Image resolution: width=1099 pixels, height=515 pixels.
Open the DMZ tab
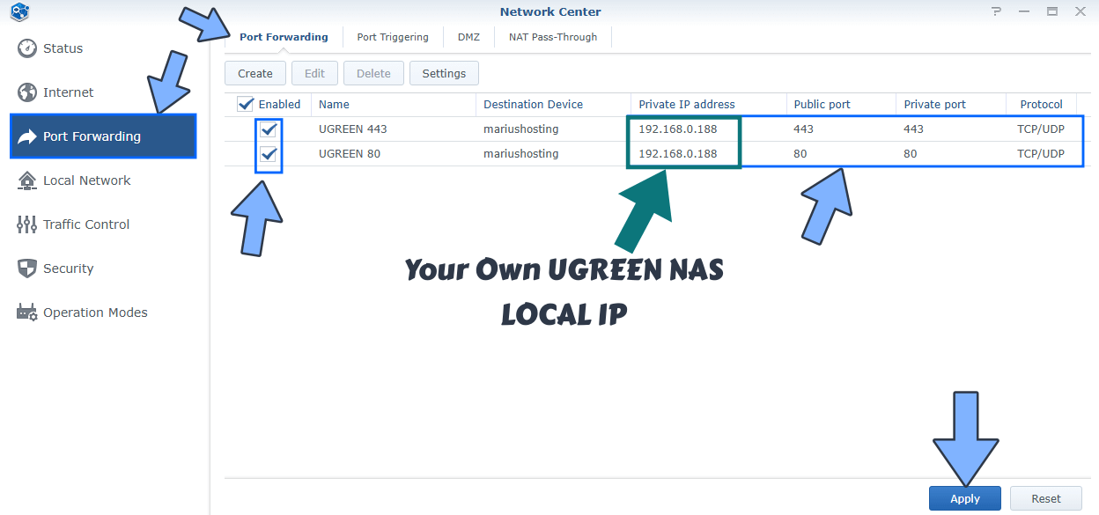pyautogui.click(x=468, y=37)
